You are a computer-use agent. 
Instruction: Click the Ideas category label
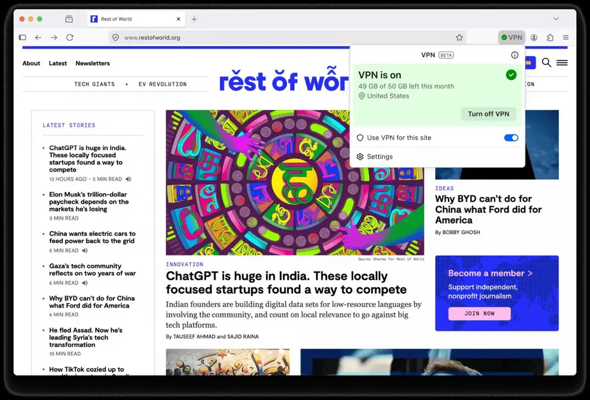pos(444,188)
